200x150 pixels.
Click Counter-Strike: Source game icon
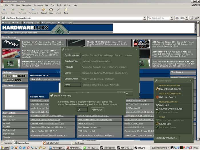click(157, 109)
